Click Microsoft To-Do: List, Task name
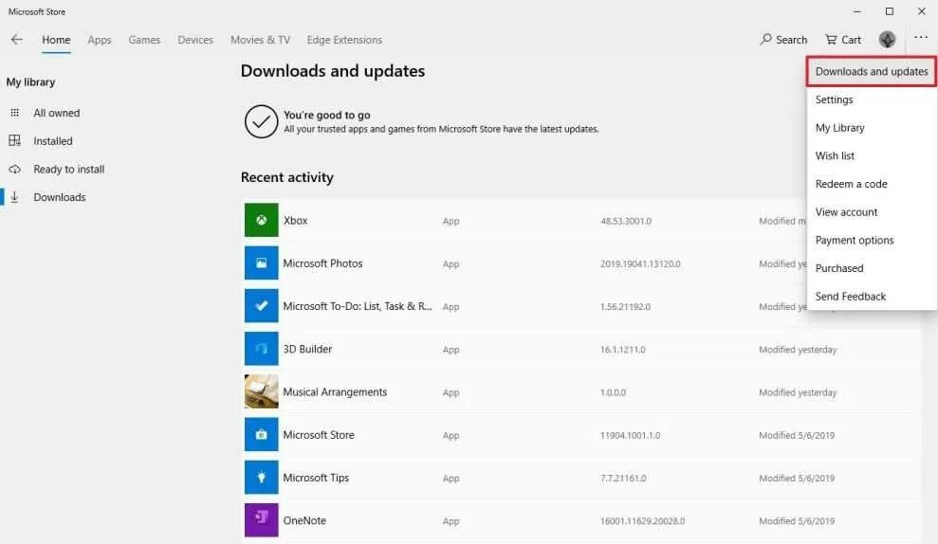938x544 pixels. pos(358,306)
